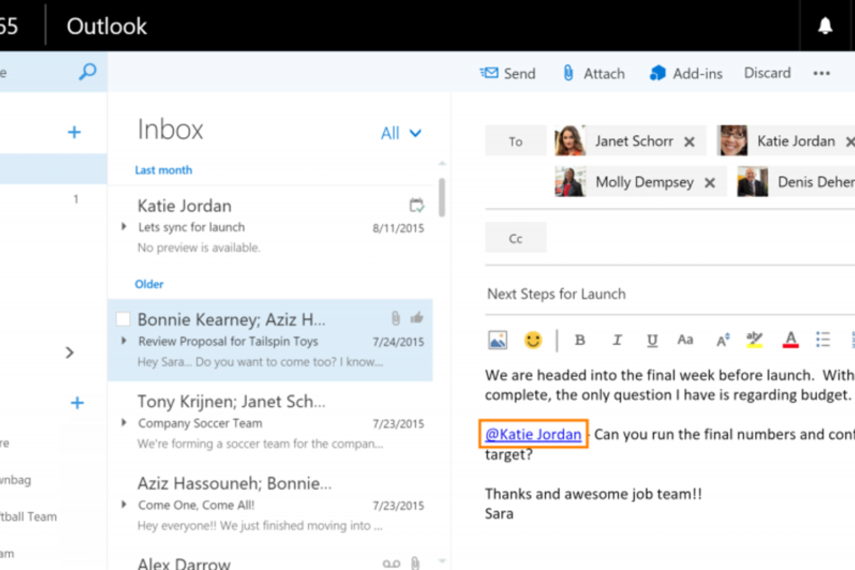
Task: Remove Janet Schorr from recipients
Action: pos(689,142)
